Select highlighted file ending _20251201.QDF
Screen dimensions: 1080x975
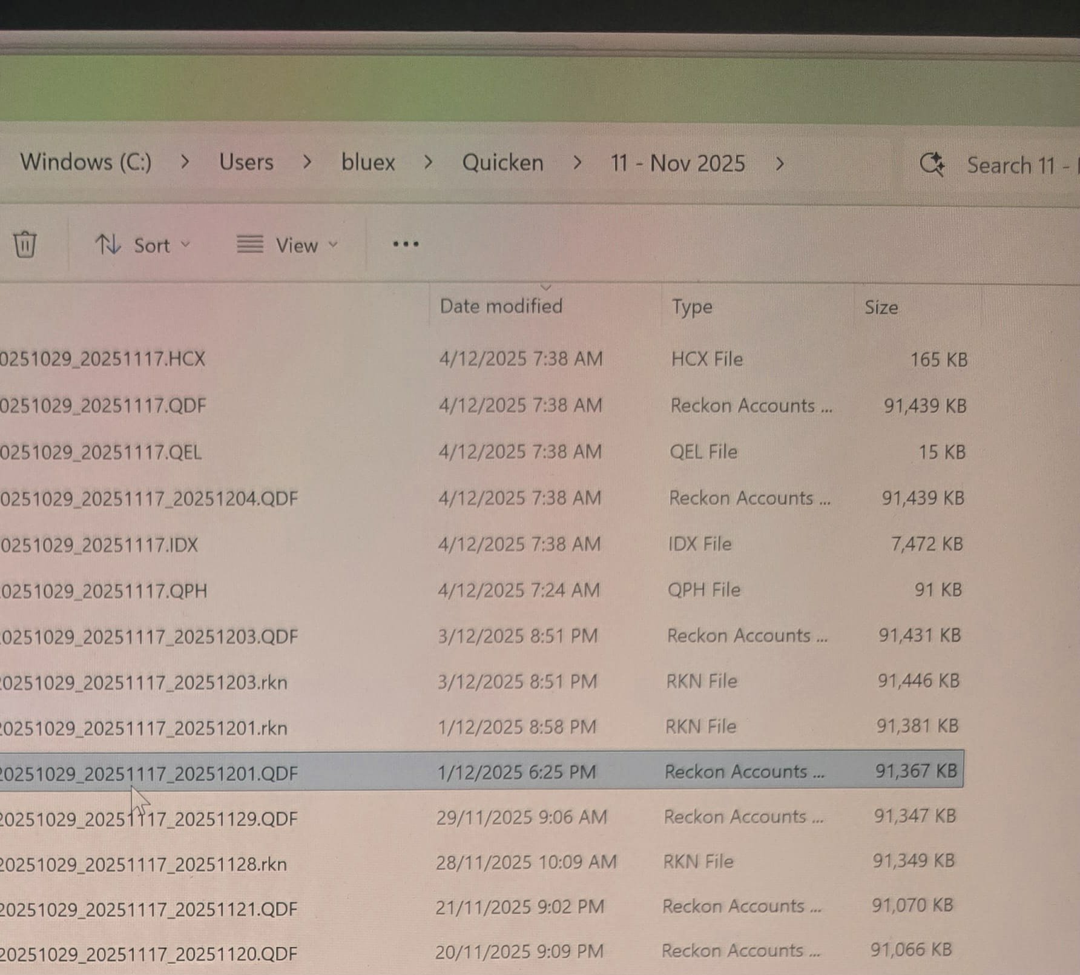149,773
